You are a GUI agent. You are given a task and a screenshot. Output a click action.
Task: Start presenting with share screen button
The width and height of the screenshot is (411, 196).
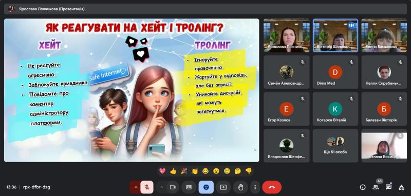coord(223,187)
